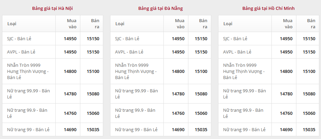Screen dimensions: 321x139
Task: Click the 15100 sell price in Đà Nẵng table
Action: 201,71
